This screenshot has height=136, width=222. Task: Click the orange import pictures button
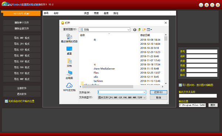(22, 13)
